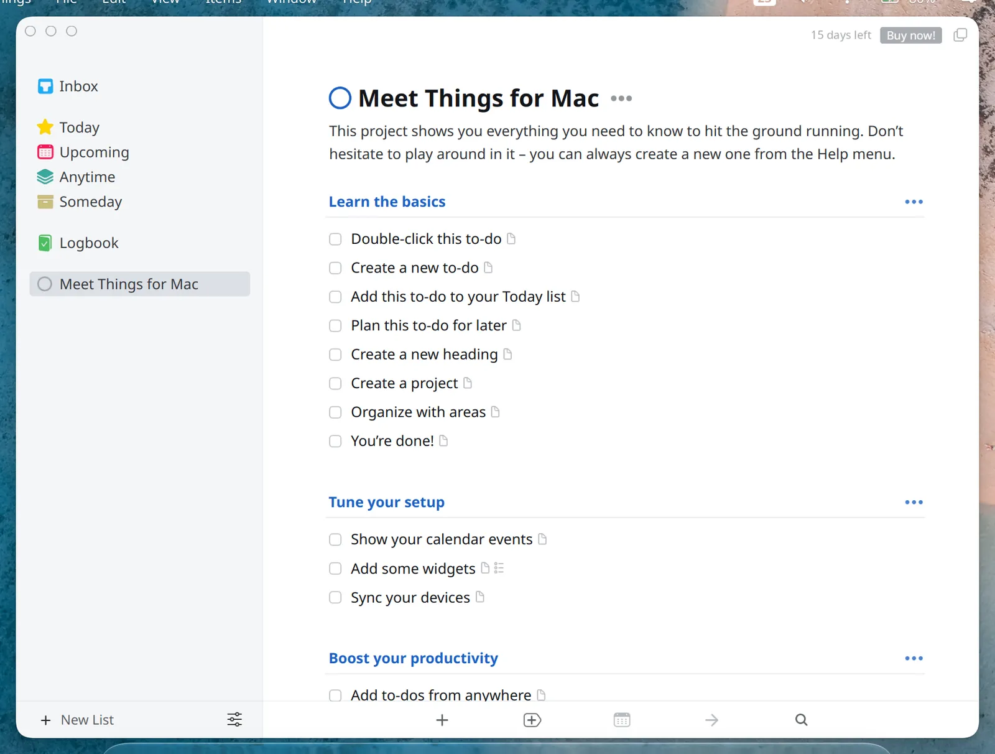The height and width of the screenshot is (754, 995).
Task: Check off Create a project
Action: (335, 384)
